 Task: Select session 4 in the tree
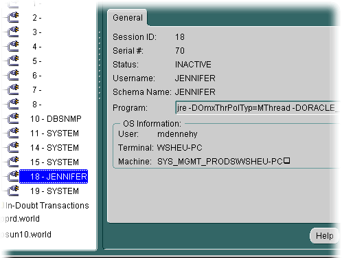click(x=36, y=47)
